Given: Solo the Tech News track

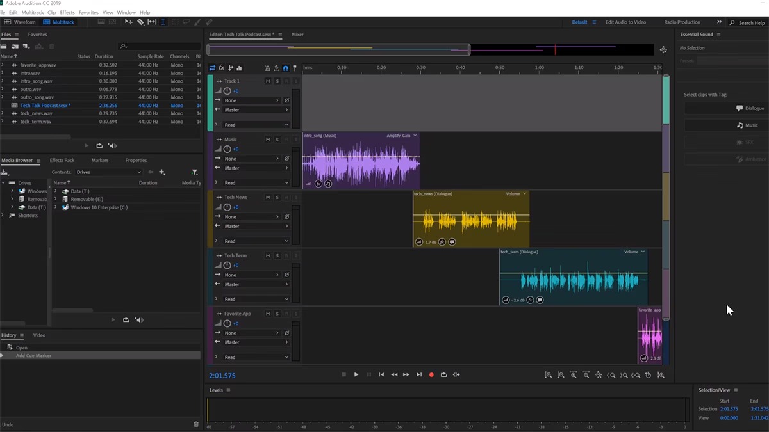Looking at the screenshot, I should pos(277,198).
